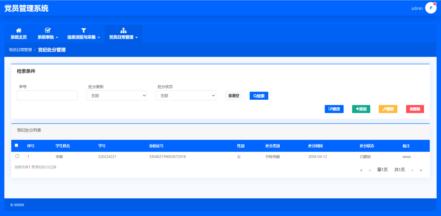Image resolution: width=441 pixels, height=216 pixels.
Task: Click the 处分时间 column header
Action: [x=315, y=146]
